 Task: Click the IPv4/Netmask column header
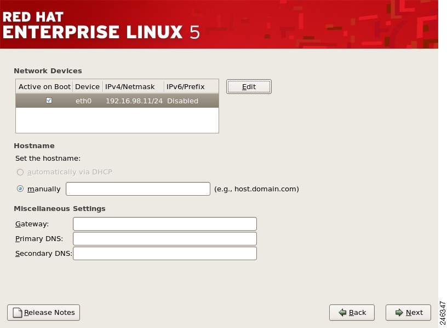point(133,86)
